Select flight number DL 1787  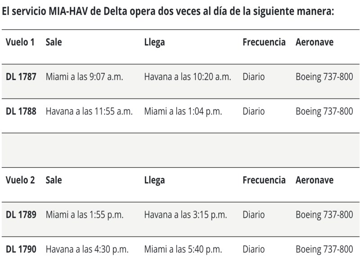pos(21,77)
